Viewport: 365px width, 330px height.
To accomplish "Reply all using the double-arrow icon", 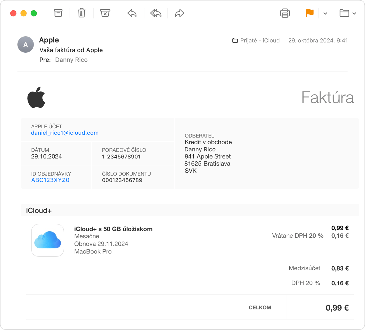I will click(x=156, y=13).
